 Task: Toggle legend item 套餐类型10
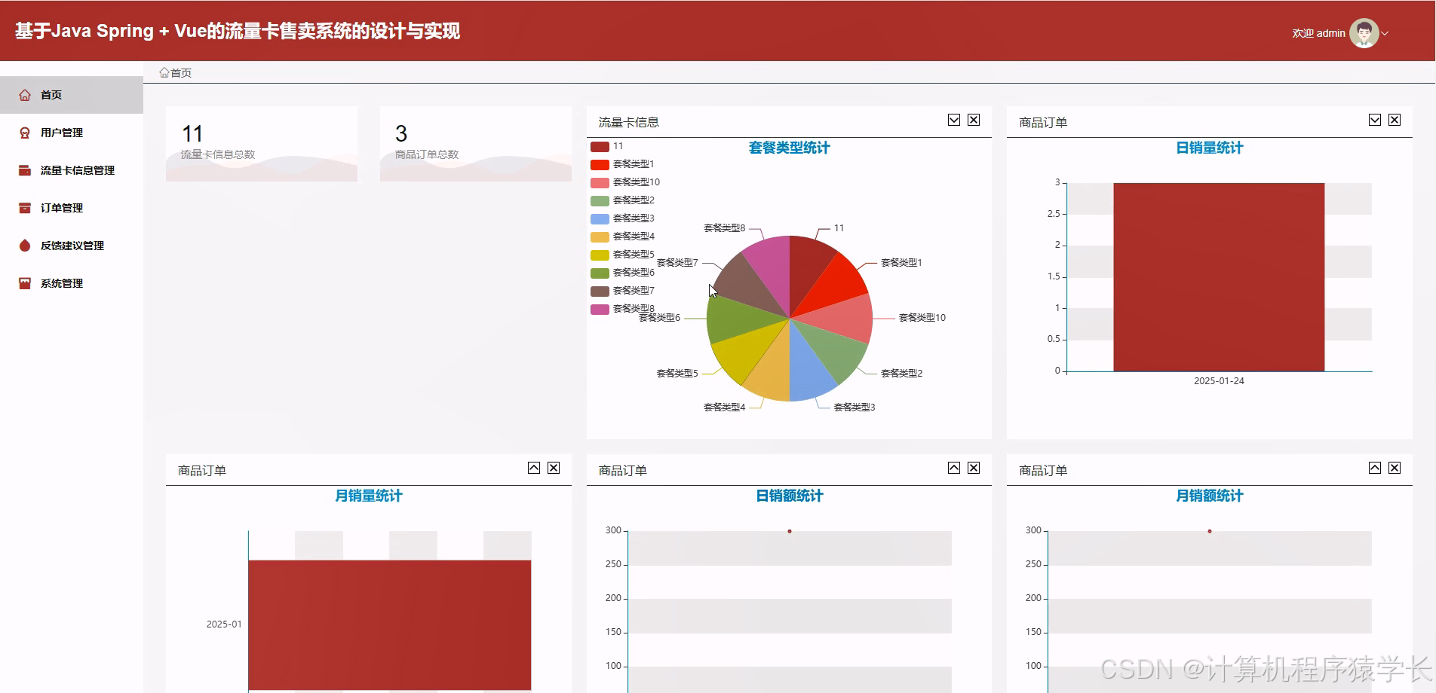625,182
